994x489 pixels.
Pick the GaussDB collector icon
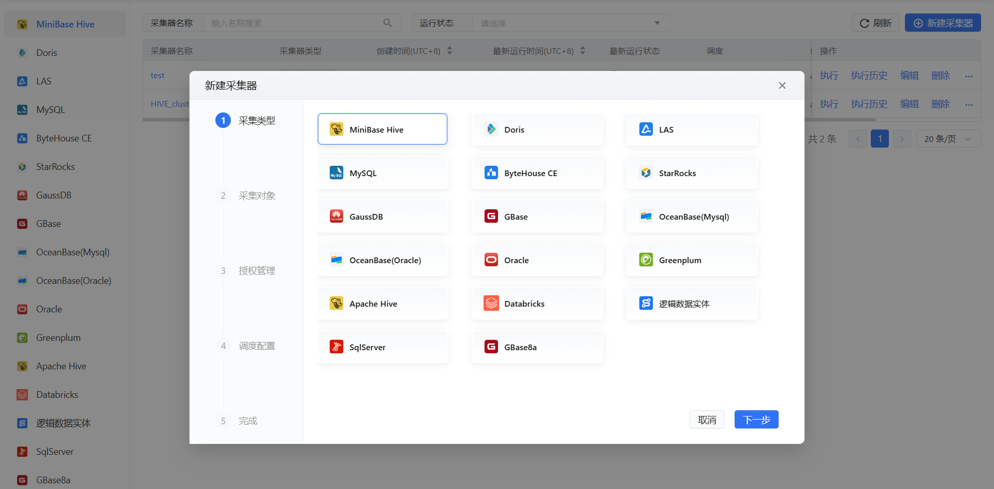click(337, 217)
